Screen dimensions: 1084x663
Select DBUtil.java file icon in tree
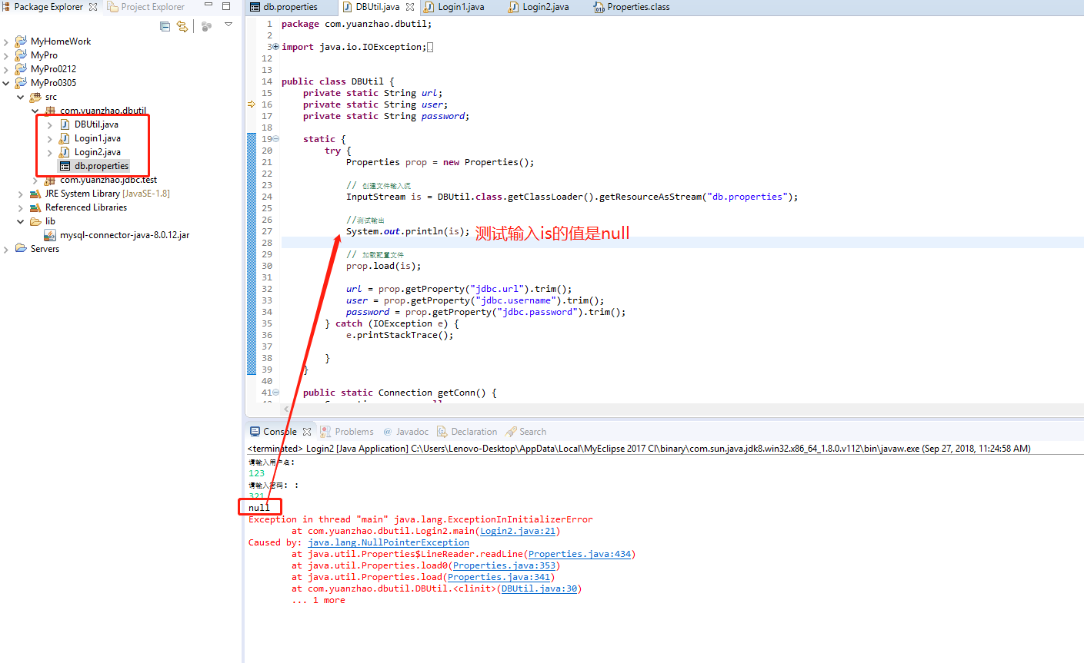point(65,124)
